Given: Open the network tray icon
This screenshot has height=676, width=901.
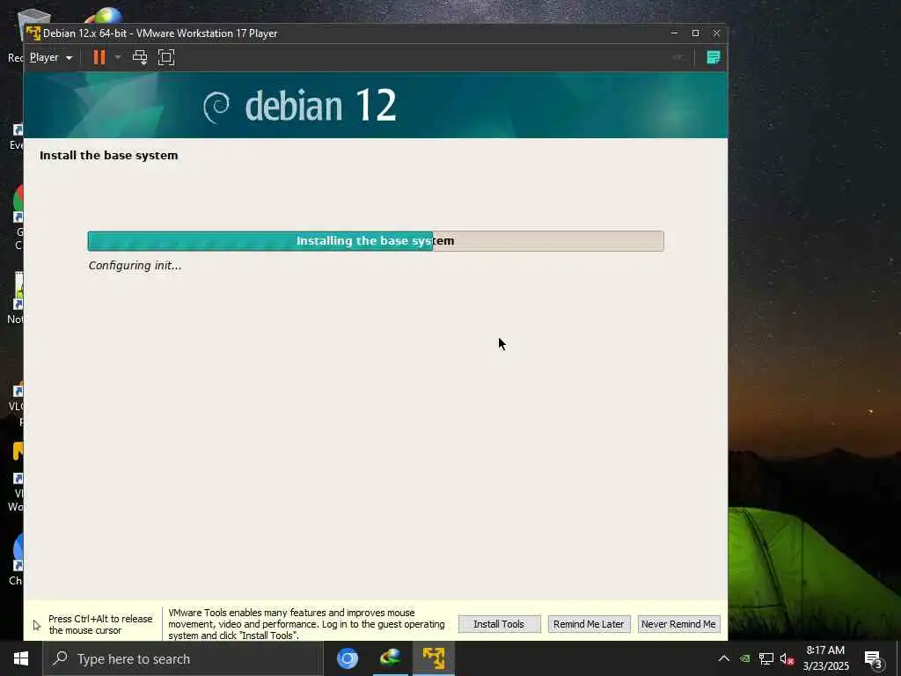Looking at the screenshot, I should point(766,658).
